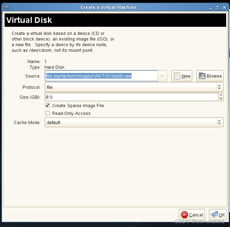Viewport: 230px width, 227px height.
Task: Confirm with the OK button
Action: point(218,215)
